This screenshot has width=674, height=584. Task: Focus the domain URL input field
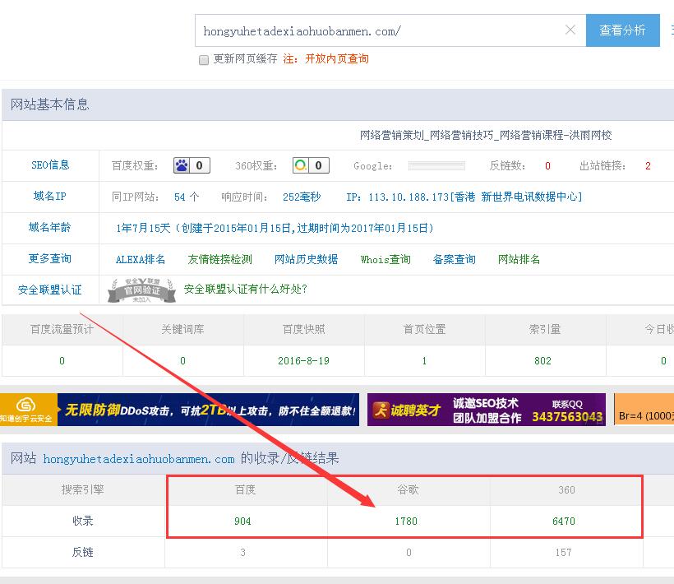click(x=390, y=30)
